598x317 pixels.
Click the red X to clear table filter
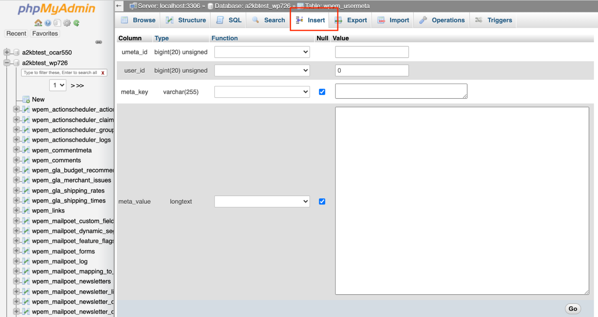pyautogui.click(x=103, y=73)
